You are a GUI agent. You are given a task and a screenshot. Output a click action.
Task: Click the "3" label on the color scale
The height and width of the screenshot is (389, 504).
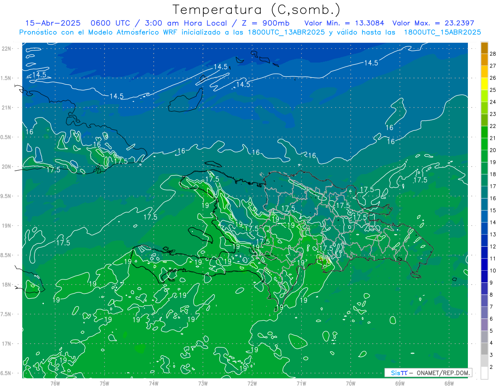pos(492,355)
